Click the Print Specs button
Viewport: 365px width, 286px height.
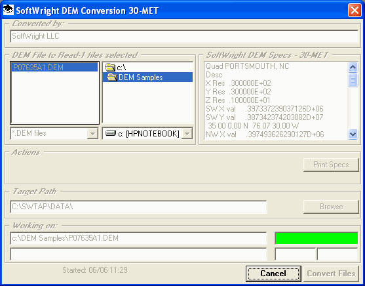click(331, 165)
